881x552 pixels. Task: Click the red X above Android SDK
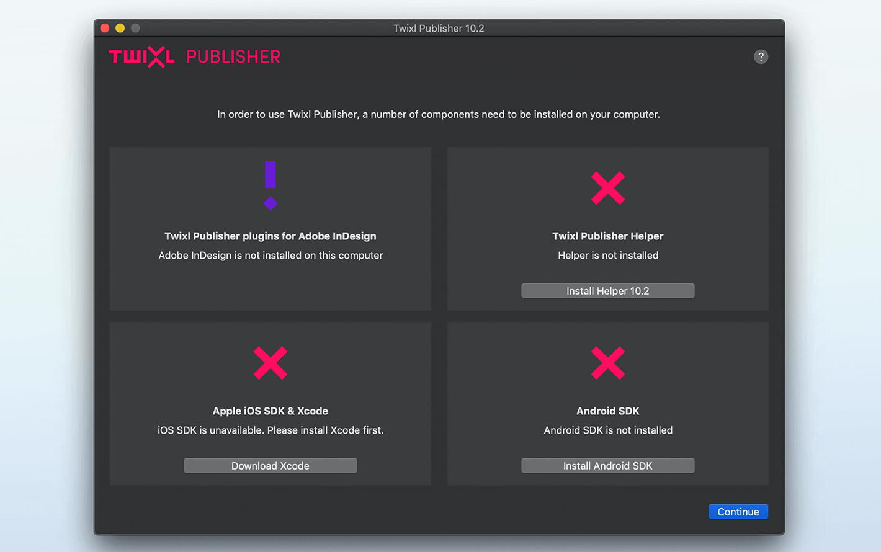coord(608,363)
